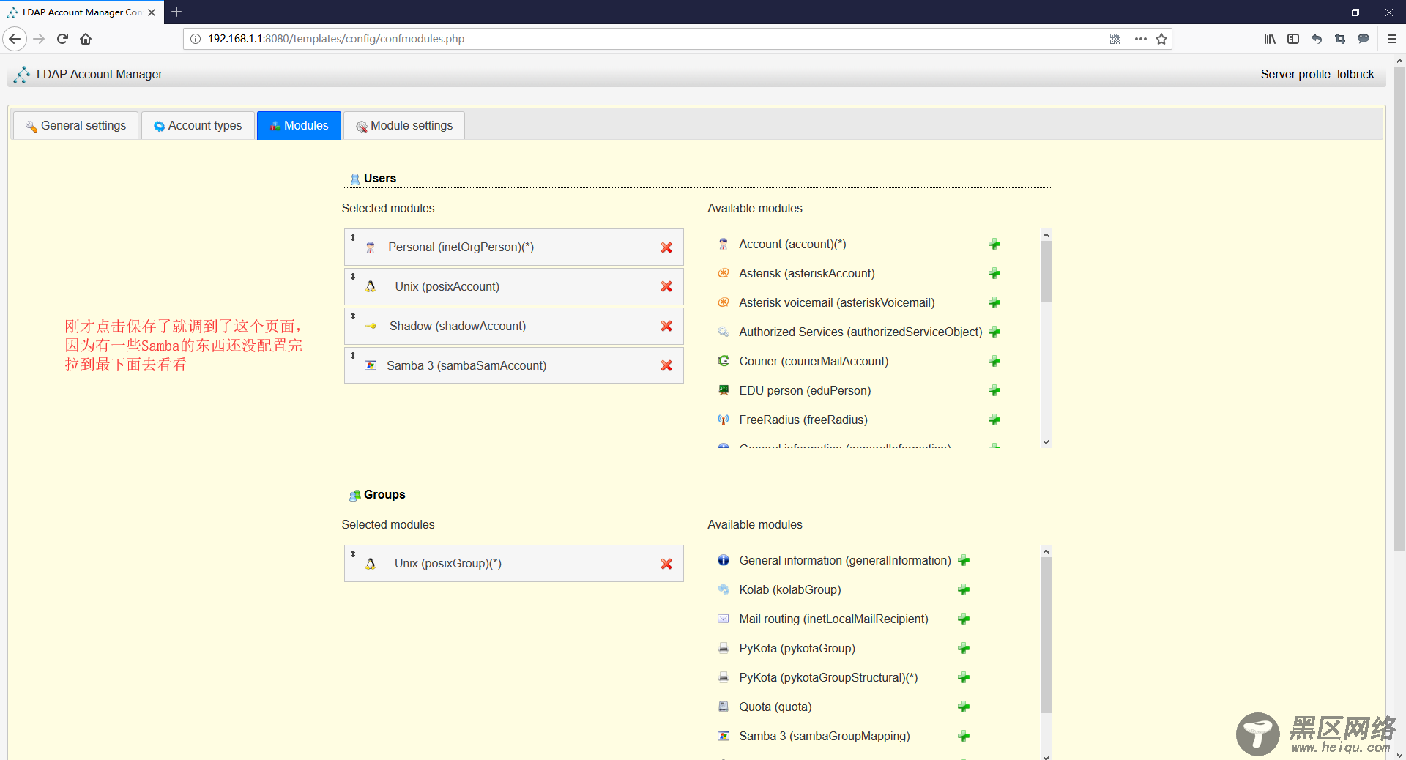Open the General settings tab
This screenshot has height=760, width=1406.
pyautogui.click(x=75, y=126)
